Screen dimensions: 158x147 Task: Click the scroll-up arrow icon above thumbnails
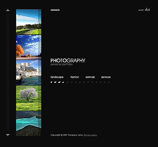(8, 10)
